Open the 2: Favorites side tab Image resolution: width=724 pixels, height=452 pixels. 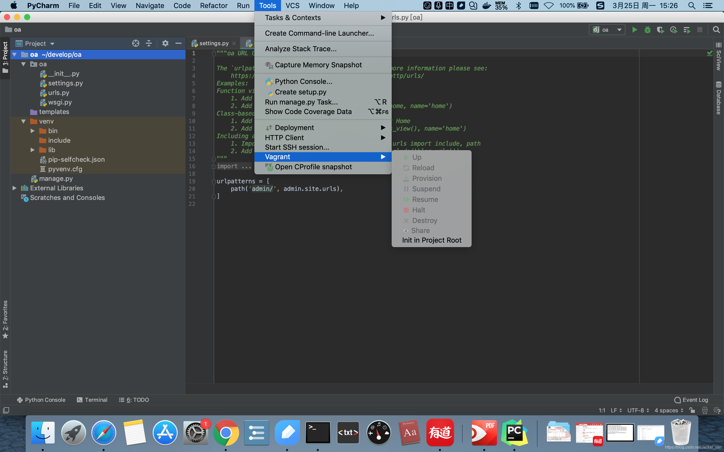point(5,319)
